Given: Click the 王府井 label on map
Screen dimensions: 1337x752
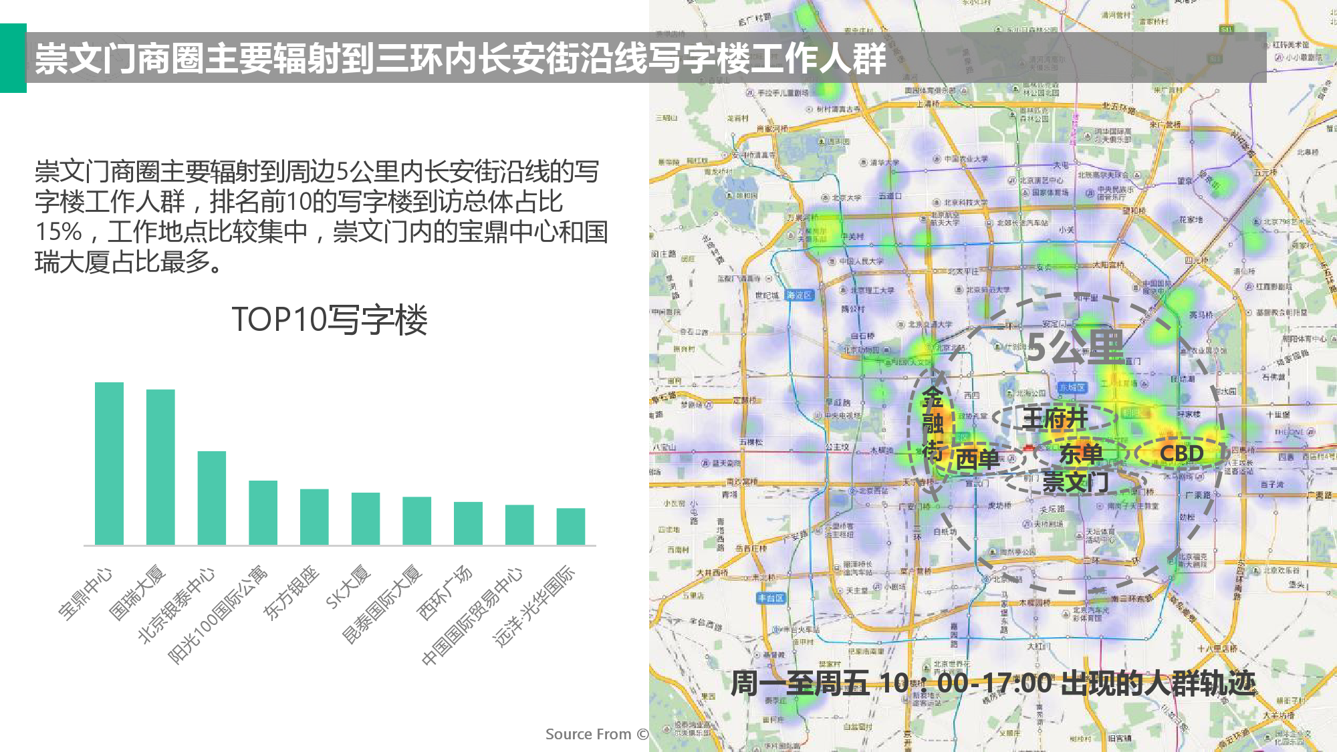Looking at the screenshot, I should [x=1055, y=418].
